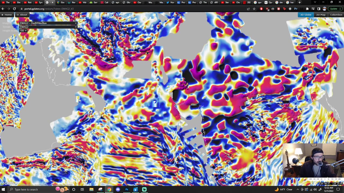Open the red shield extension icon
Image resolution: width=344 pixels, height=193 pixels.
pyautogui.click(x=278, y=9)
